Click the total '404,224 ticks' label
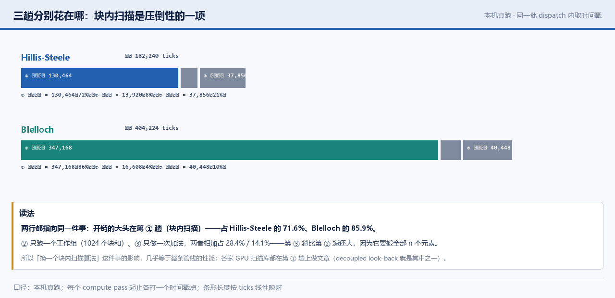This screenshot has height=298, width=615. 152,128
